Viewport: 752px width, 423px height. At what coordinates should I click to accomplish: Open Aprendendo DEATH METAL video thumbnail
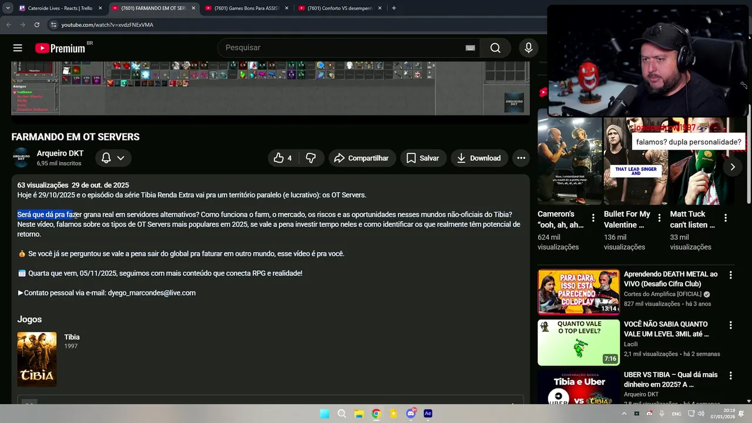579,292
